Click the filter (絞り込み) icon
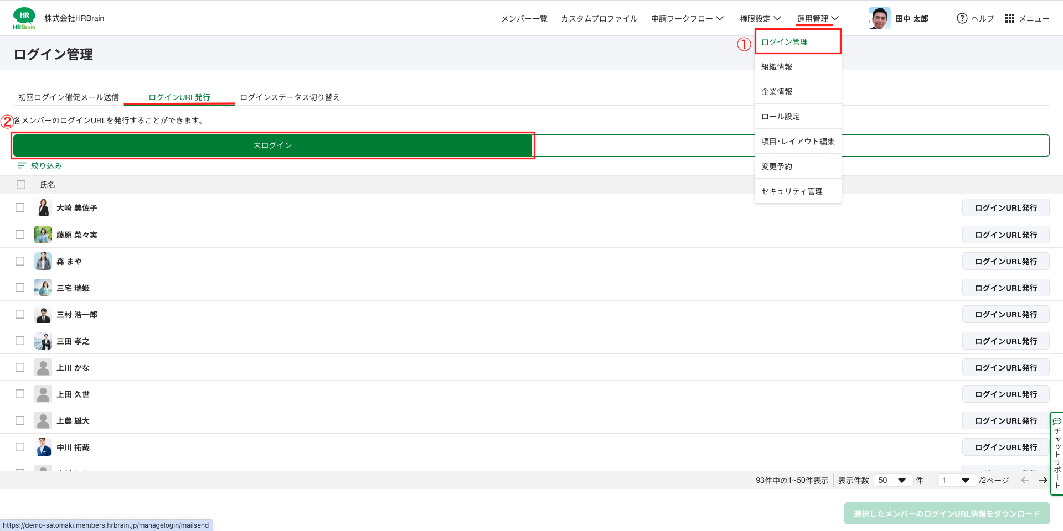The image size is (1063, 531). tap(22, 165)
